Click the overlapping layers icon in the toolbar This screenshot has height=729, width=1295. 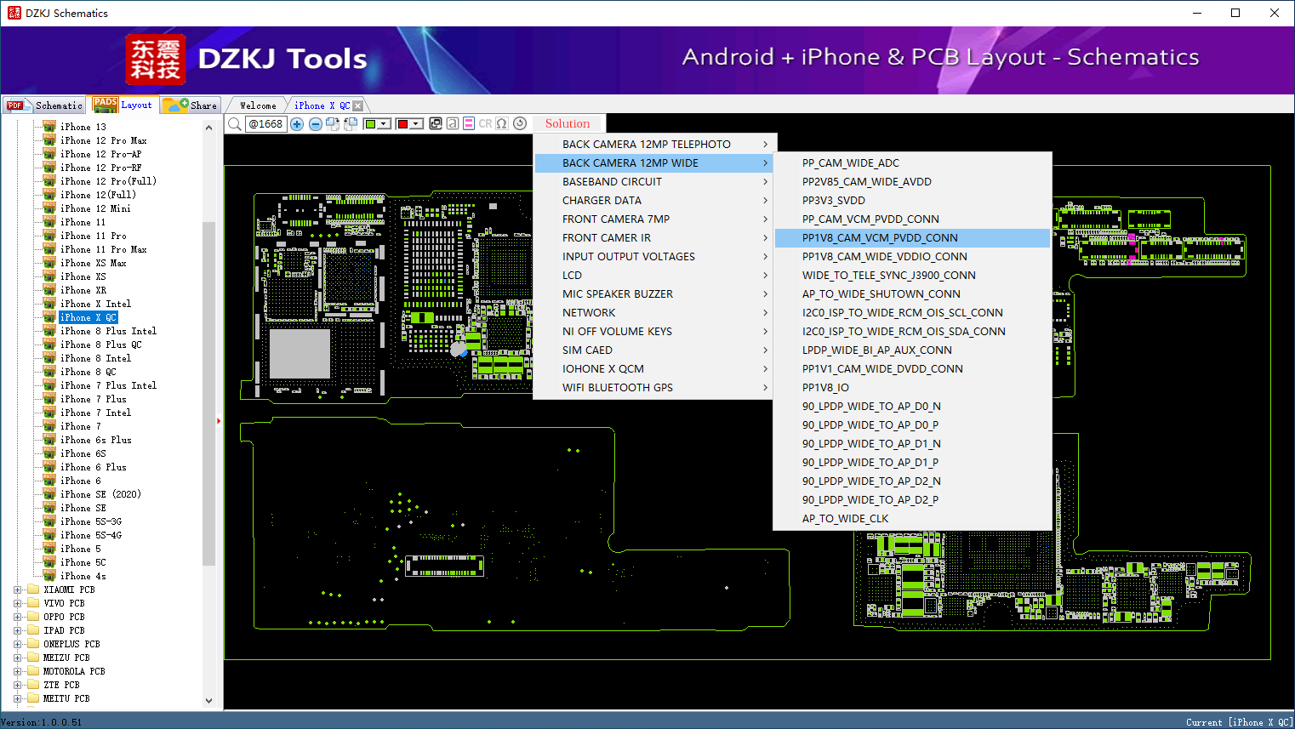point(436,123)
